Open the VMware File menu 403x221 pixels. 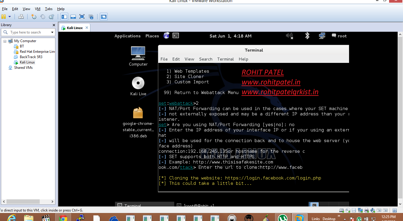point(4,9)
